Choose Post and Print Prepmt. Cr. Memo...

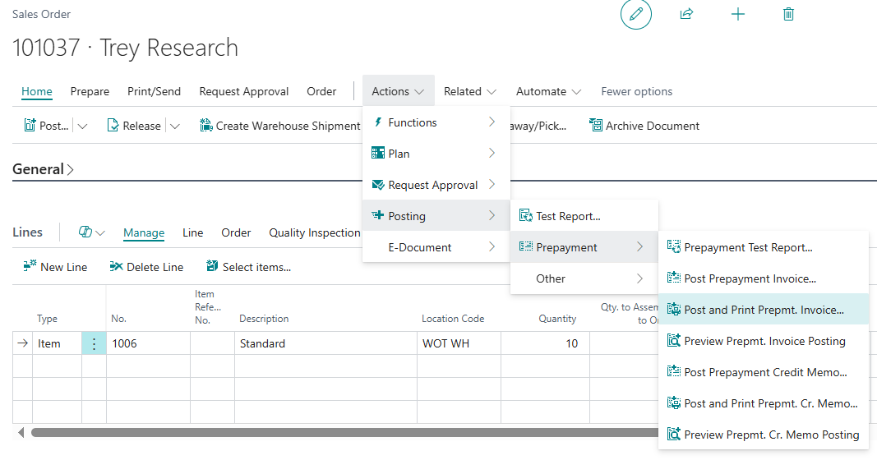pyautogui.click(x=764, y=403)
